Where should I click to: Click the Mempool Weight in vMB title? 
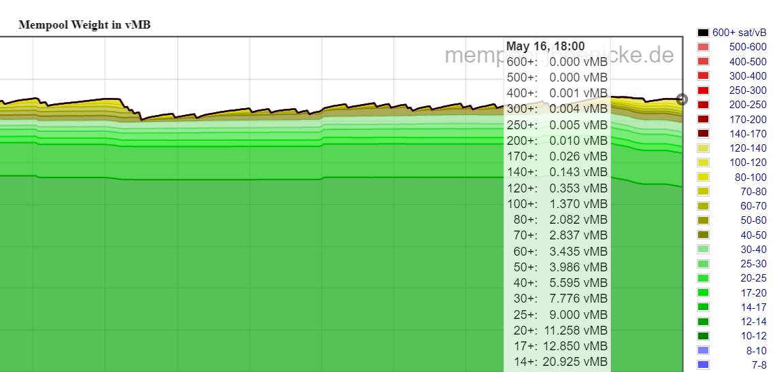84,24
